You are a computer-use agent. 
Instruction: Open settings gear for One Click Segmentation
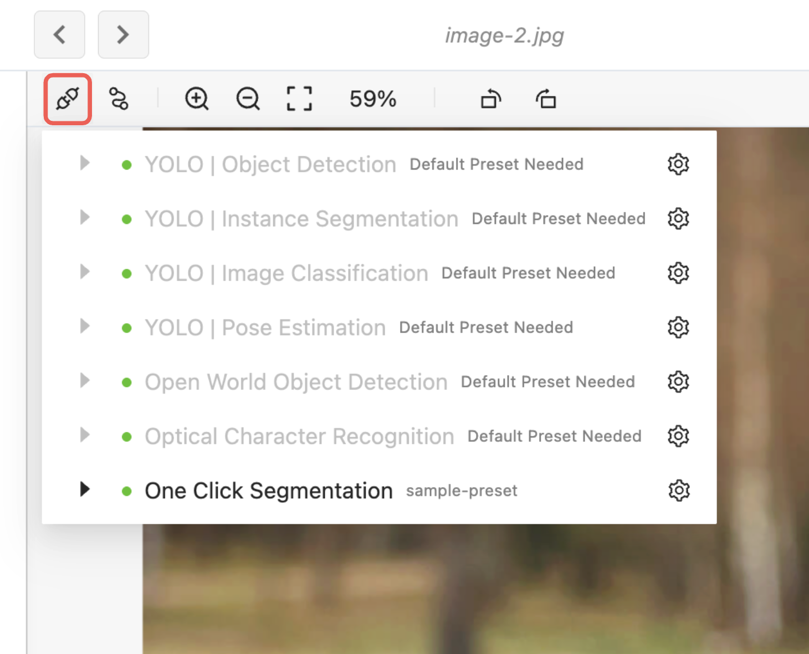click(x=678, y=491)
